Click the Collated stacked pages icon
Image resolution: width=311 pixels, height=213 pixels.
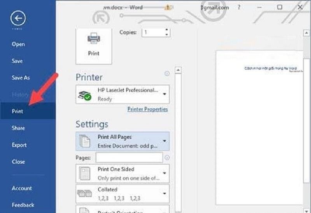84,193
